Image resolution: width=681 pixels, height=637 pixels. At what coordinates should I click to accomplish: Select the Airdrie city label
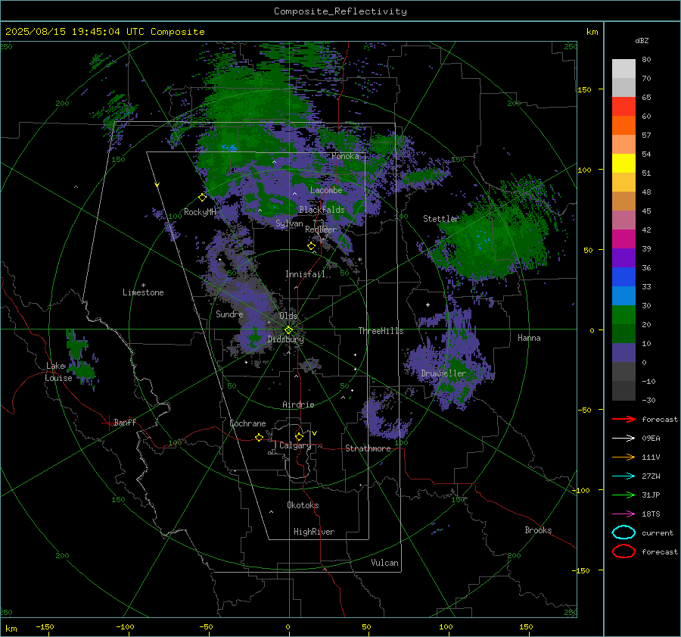click(298, 404)
